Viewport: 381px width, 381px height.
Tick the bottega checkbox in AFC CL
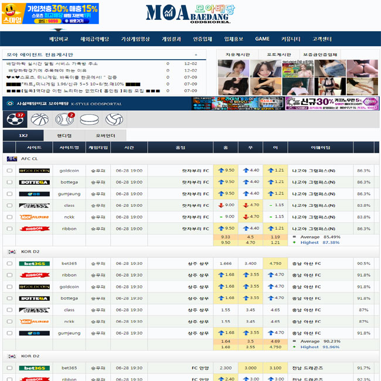pos(9,182)
